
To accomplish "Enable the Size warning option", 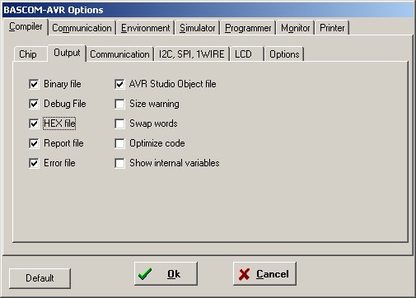I will coord(119,104).
